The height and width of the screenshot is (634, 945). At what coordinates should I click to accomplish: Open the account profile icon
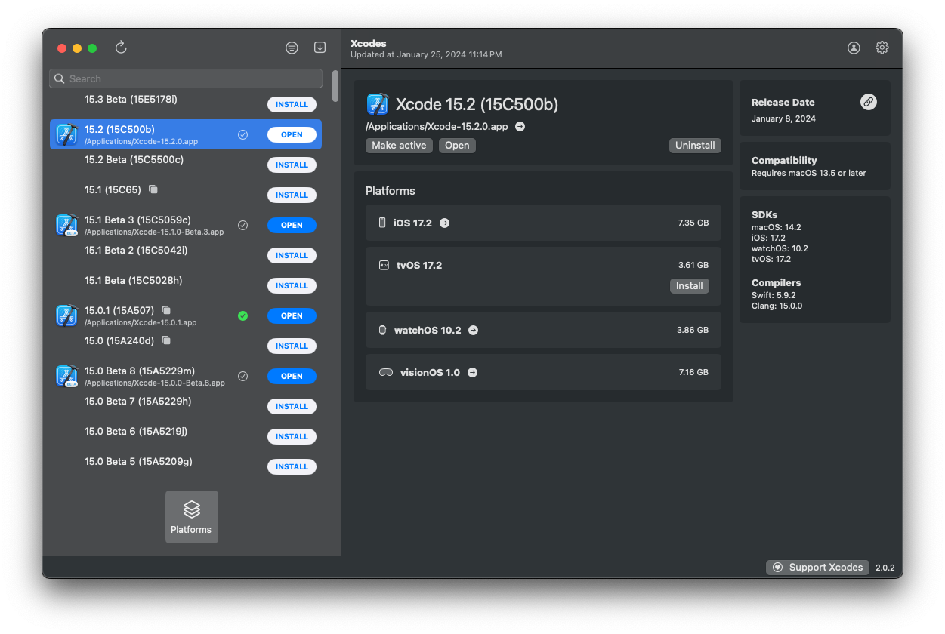[854, 48]
